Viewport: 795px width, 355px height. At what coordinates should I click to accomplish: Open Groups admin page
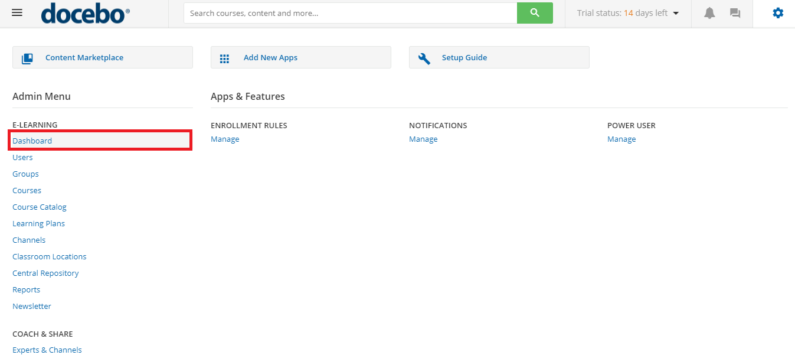point(25,174)
